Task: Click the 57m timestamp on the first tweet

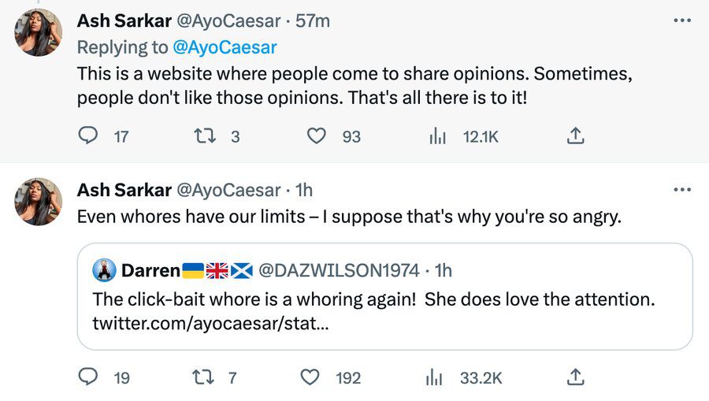Action: pyautogui.click(x=313, y=21)
